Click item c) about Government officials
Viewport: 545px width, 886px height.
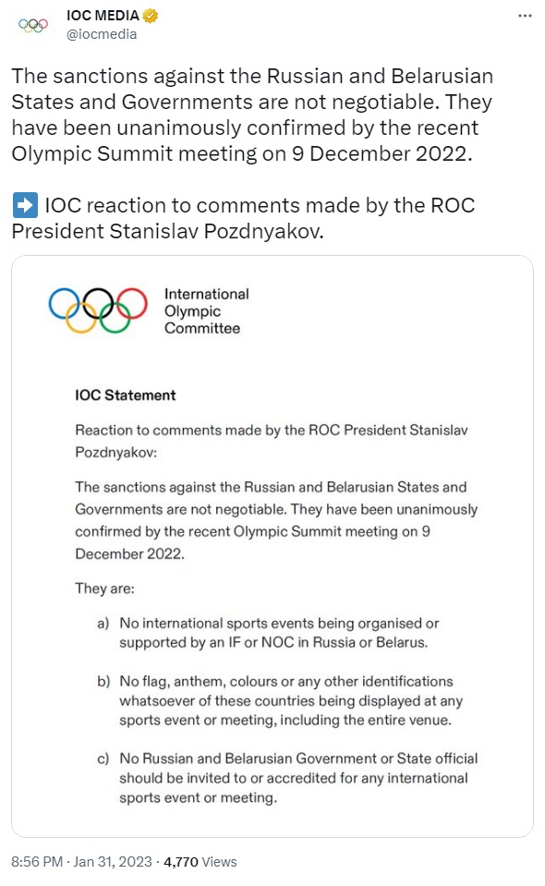287,778
